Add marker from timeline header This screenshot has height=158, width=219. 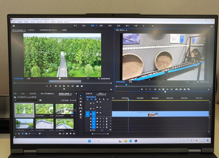click(x=100, y=99)
